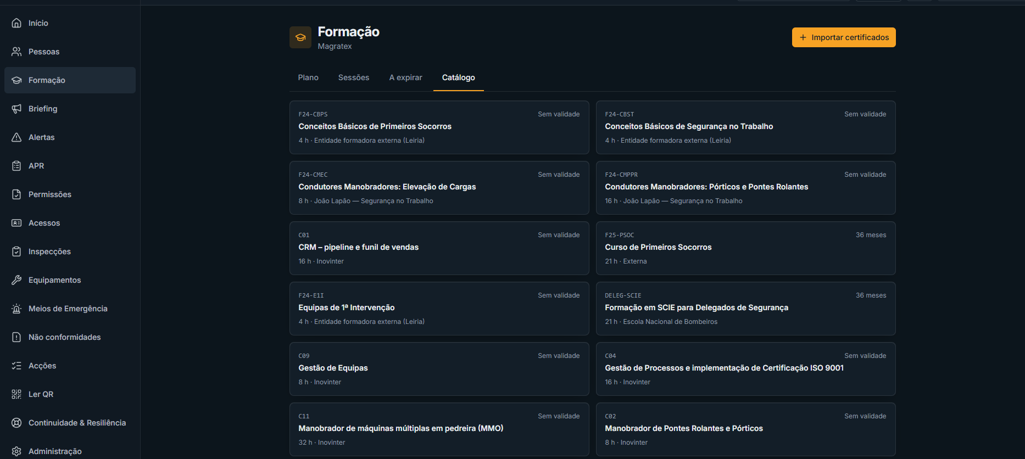Open Equipamentos in the sidebar

point(70,280)
